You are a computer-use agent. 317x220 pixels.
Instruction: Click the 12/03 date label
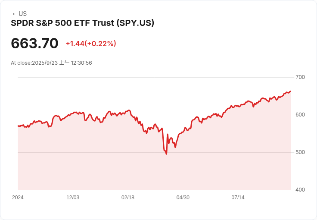pyautogui.click(x=73, y=198)
